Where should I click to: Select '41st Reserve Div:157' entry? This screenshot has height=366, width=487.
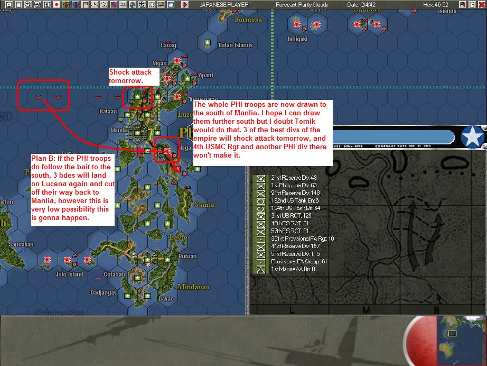[x=295, y=246]
